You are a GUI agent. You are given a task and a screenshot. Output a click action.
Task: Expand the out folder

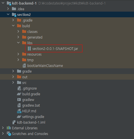(x=13, y=77)
